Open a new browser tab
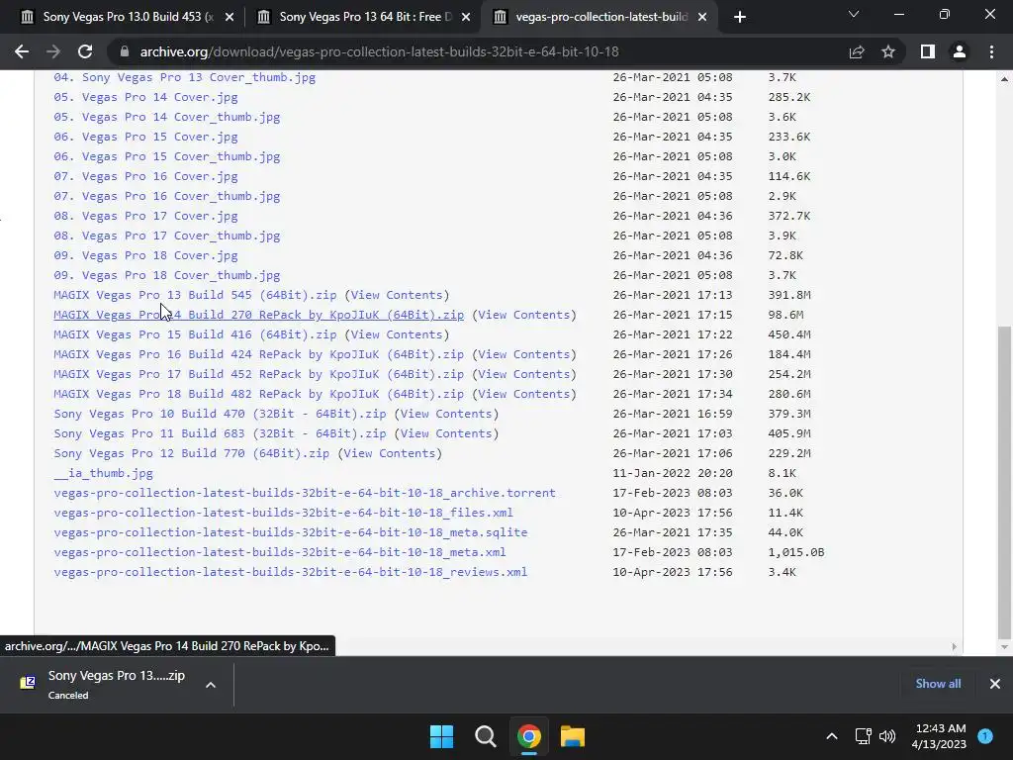1013x760 pixels. pos(740,17)
